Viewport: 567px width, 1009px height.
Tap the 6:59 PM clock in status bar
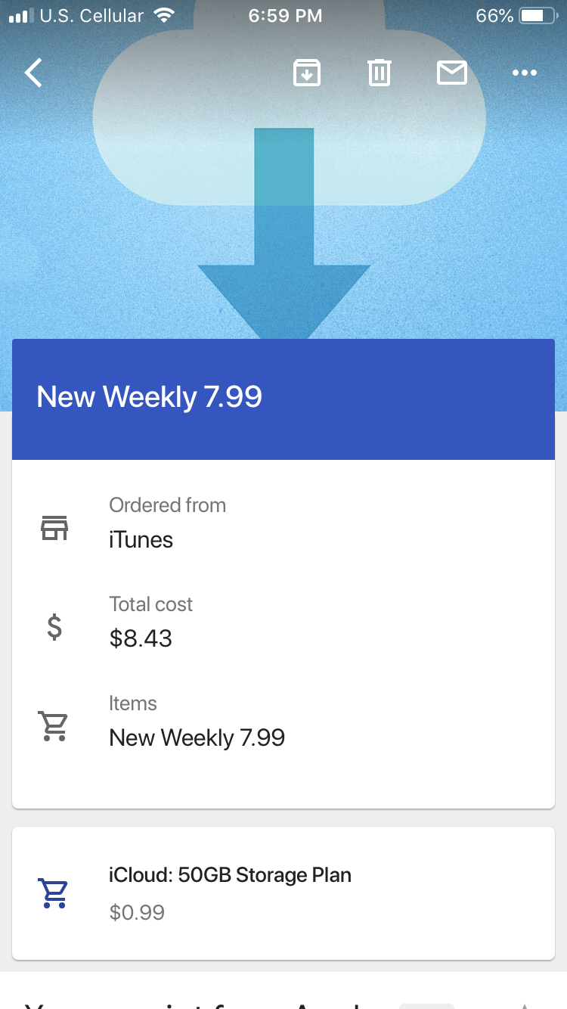[285, 16]
